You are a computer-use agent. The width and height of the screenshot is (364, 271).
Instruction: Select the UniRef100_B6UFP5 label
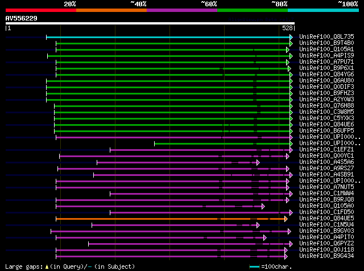pyautogui.click(x=326, y=131)
